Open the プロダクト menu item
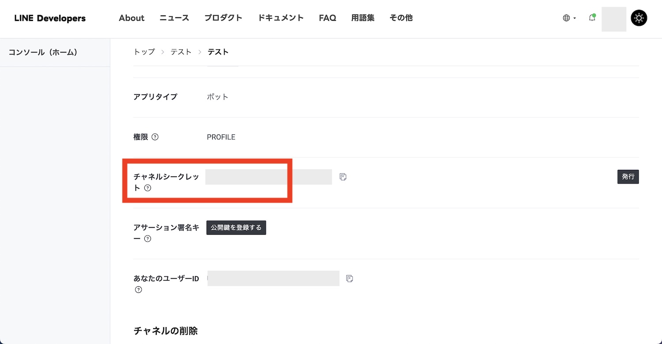 click(223, 18)
